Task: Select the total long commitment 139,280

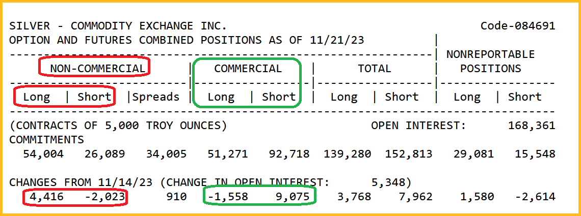Action: point(347,154)
